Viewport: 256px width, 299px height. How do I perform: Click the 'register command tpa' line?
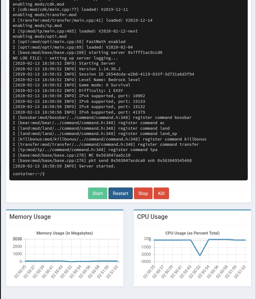[x=85, y=150]
